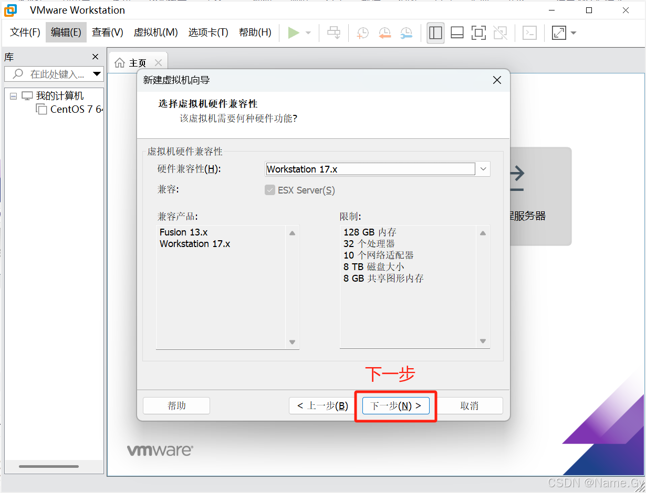
Task: Click the 32 个处理器 limit entry
Action: (369, 244)
